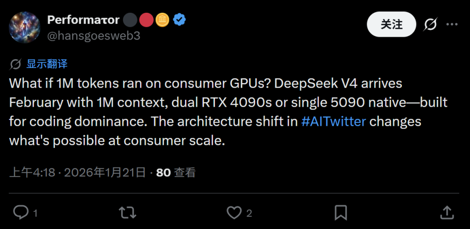The width and height of the screenshot is (470, 229).
Task: Bookmark this post
Action: pos(341,212)
